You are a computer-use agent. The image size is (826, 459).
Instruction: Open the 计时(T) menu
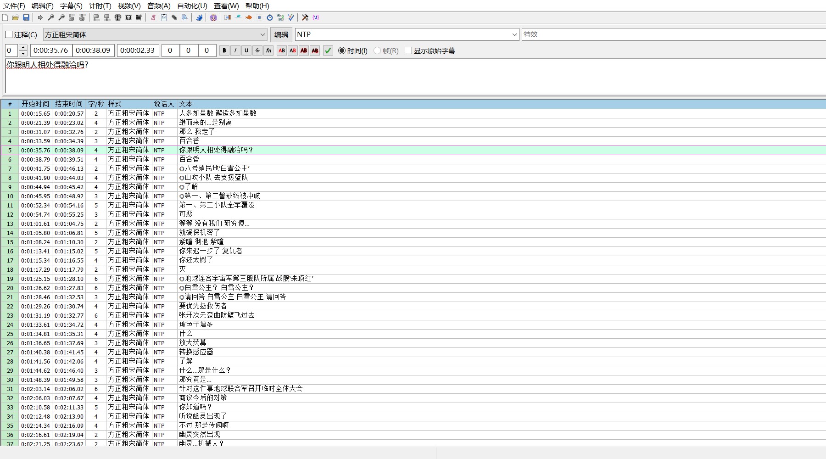[x=100, y=6]
